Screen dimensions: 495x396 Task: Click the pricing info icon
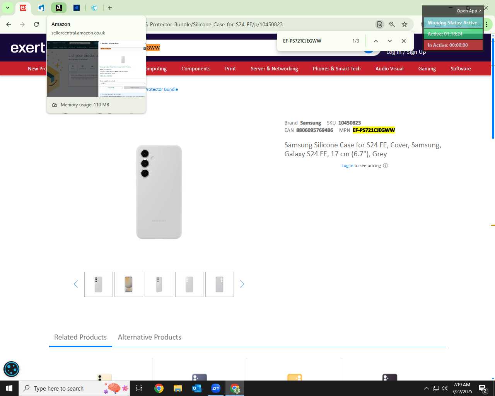[386, 166]
